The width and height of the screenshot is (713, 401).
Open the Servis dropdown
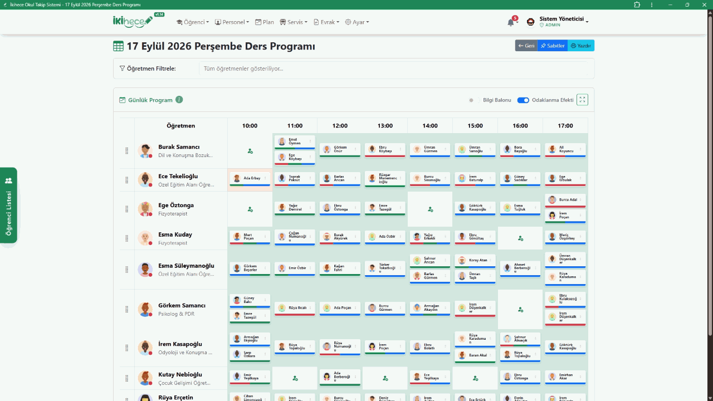click(x=294, y=22)
